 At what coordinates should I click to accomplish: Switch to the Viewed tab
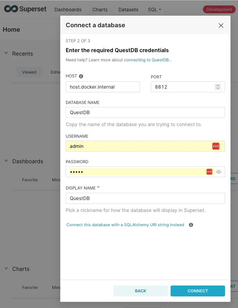(29, 72)
